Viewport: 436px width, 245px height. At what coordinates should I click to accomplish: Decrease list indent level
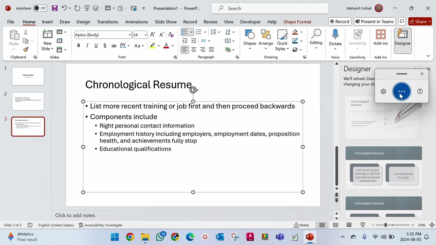click(185, 41)
